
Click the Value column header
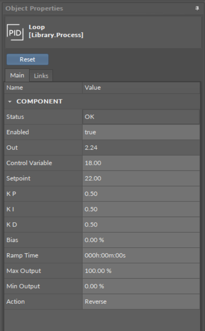(x=141, y=88)
